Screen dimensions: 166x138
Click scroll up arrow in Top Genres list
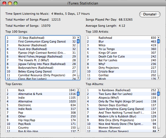[x=78, y=90]
